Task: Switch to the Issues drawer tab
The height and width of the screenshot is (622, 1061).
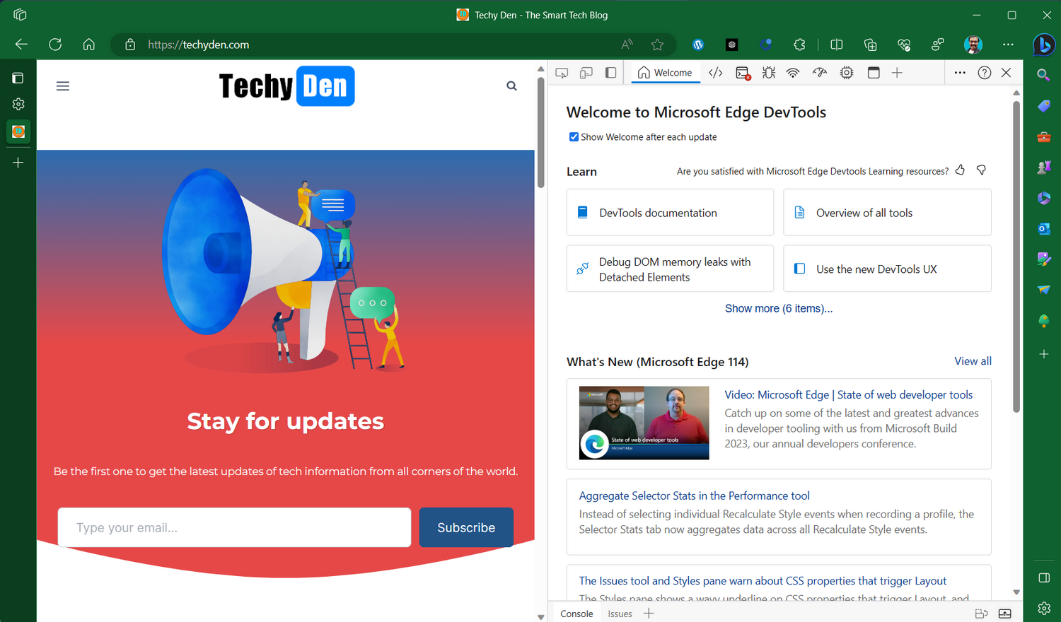Action: click(x=620, y=614)
